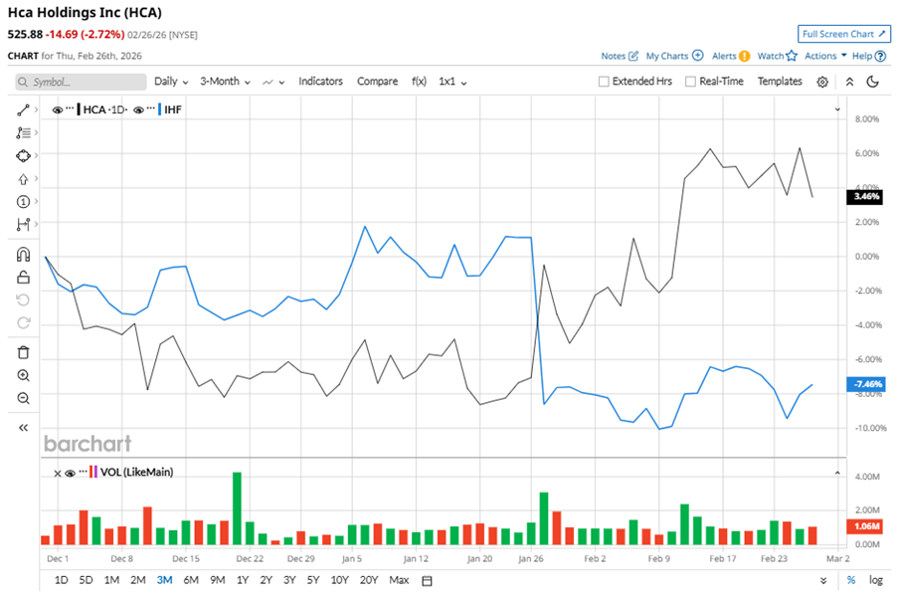Open My Charts
897x597 pixels.
674,56
